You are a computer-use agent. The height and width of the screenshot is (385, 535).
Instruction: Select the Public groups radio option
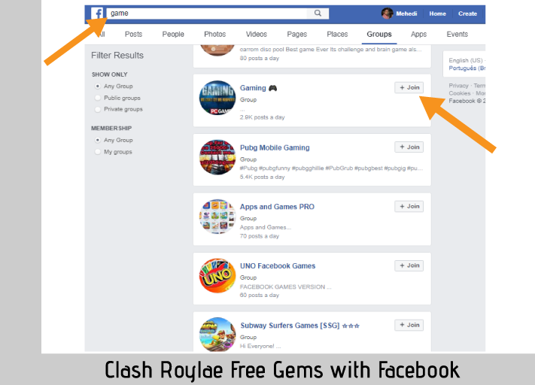pos(98,98)
